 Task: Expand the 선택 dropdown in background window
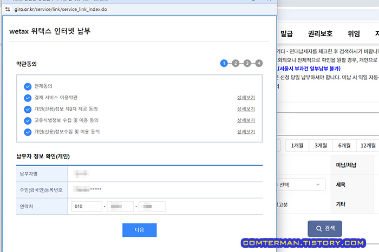click(x=301, y=185)
